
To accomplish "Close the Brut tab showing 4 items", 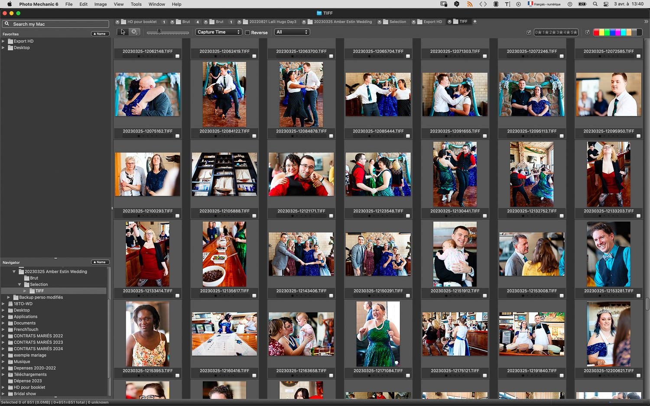I will [x=172, y=22].
